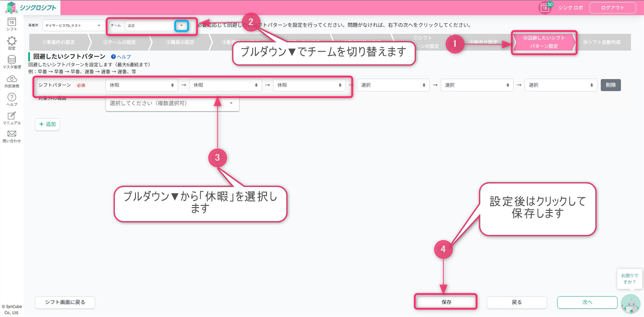The width and height of the screenshot is (644, 317).
Task: Click the ＋追加 button
Action: click(47, 125)
